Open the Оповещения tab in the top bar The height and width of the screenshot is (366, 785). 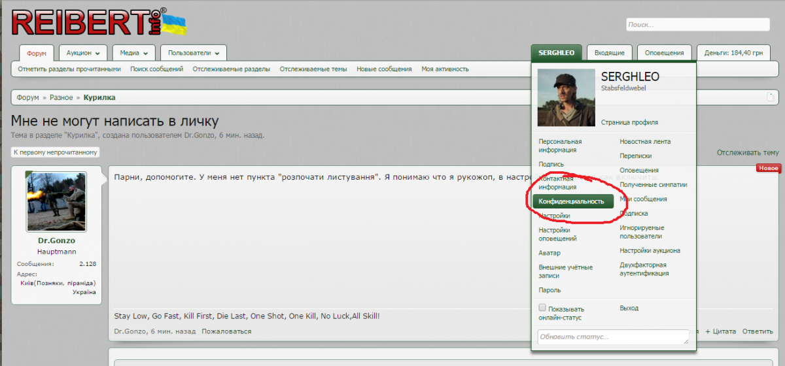(x=665, y=53)
